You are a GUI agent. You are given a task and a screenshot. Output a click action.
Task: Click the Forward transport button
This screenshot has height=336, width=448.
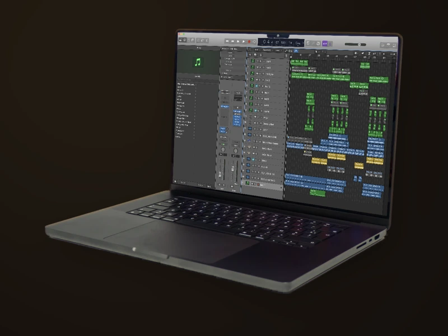(232, 41)
